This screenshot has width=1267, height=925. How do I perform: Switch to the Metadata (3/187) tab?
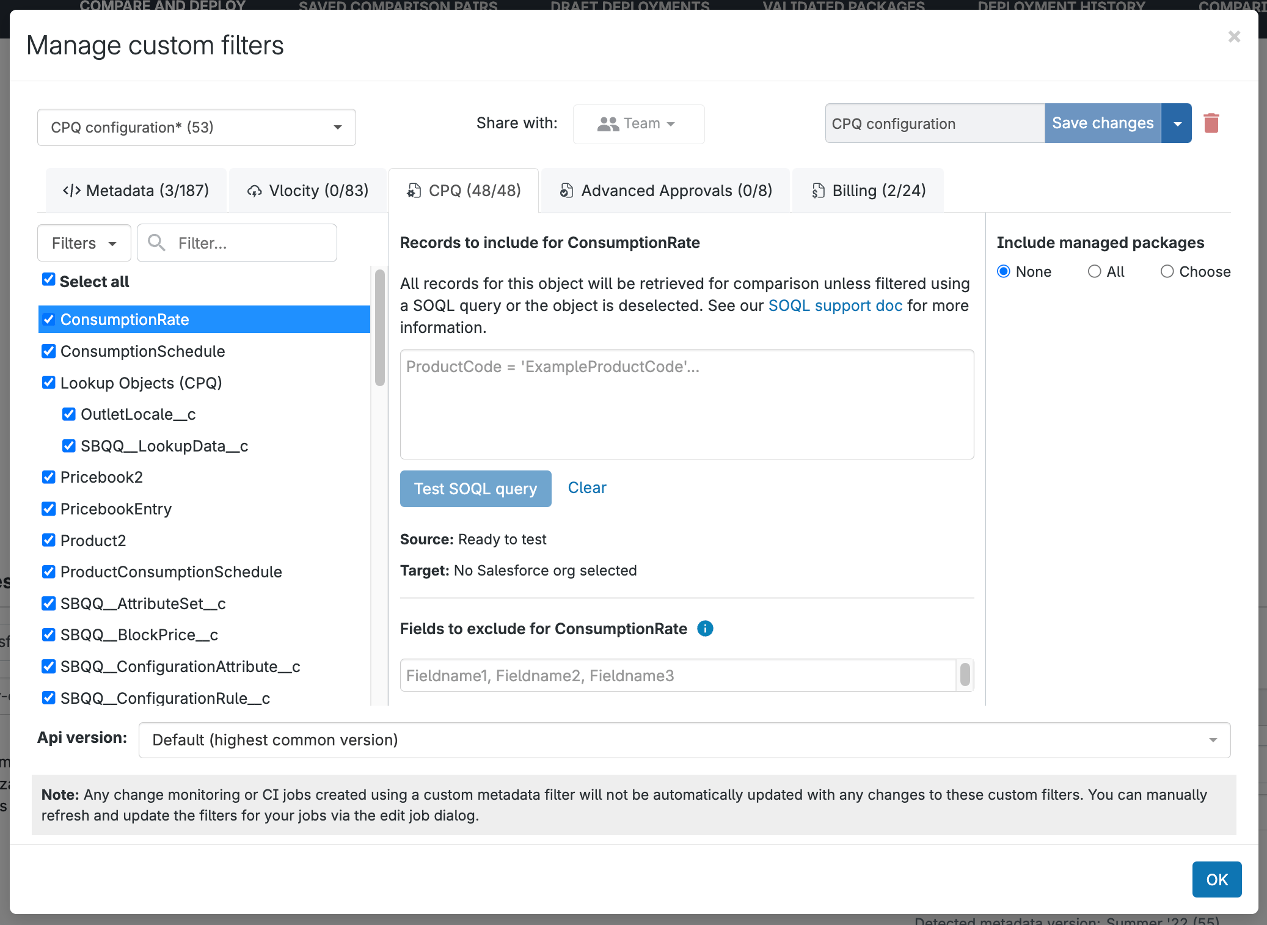point(136,191)
